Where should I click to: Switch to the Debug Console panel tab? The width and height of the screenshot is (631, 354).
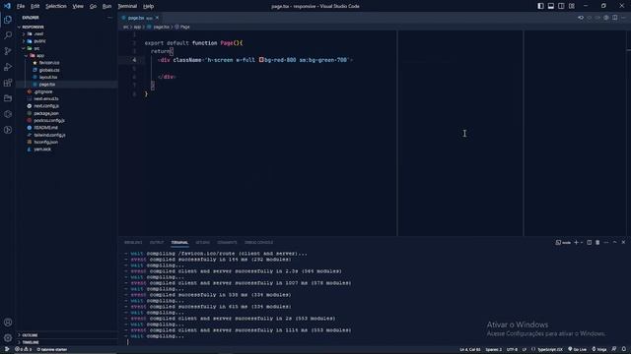point(258,243)
